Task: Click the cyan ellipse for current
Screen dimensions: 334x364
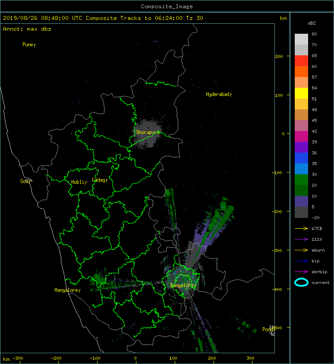Action: click(x=301, y=282)
